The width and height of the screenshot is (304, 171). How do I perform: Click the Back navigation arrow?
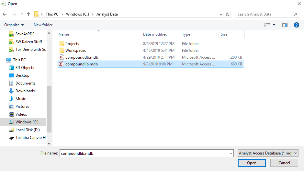[x=5, y=14]
